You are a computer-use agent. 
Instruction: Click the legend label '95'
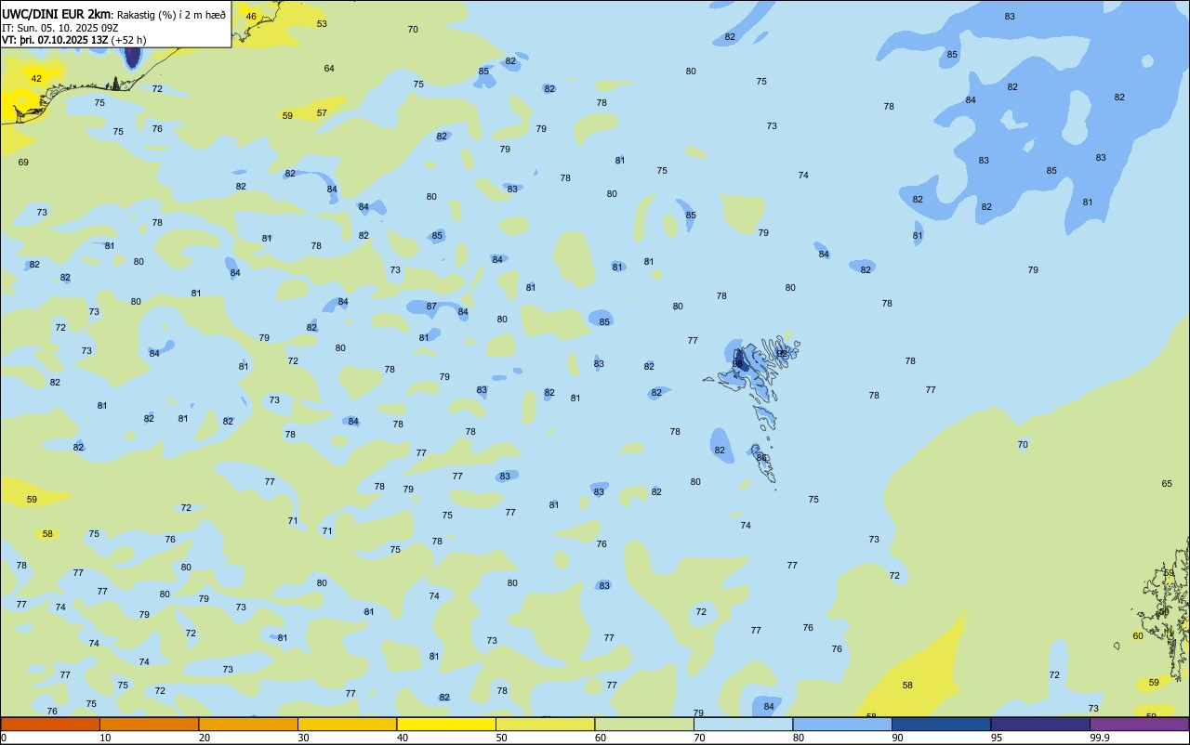(997, 738)
